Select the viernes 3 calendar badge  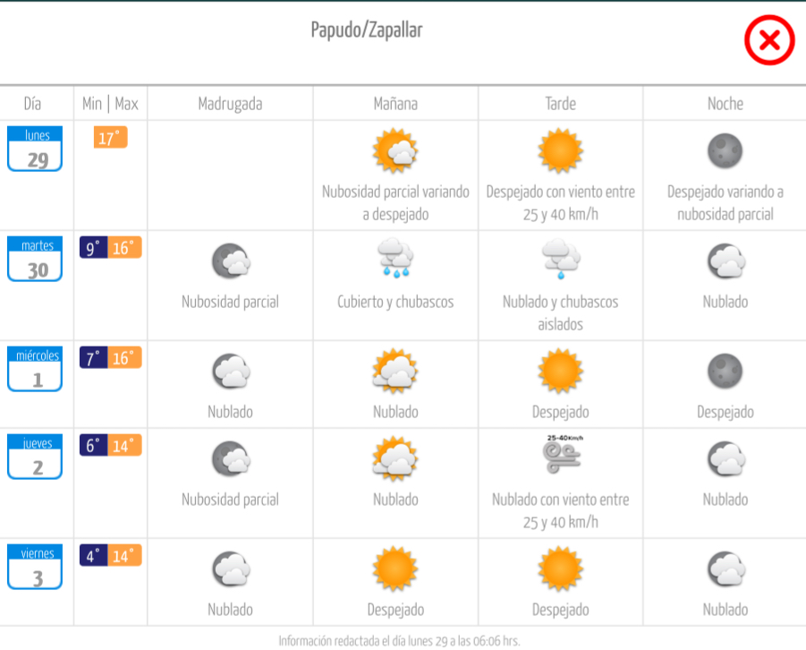tap(35, 567)
